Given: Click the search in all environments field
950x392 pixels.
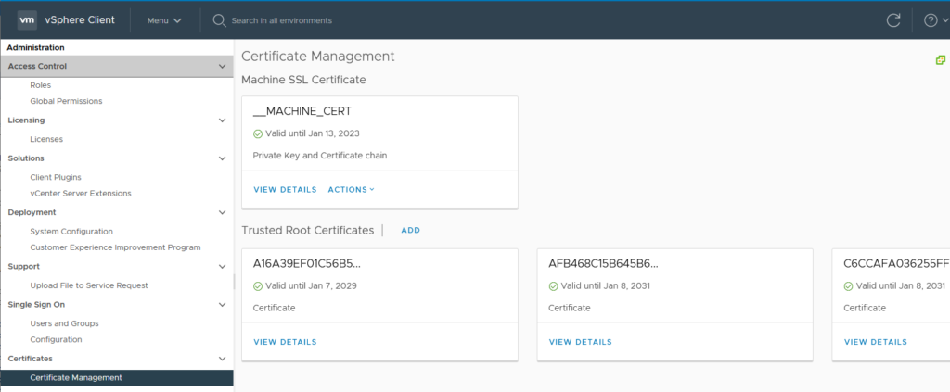Looking at the screenshot, I should 282,20.
